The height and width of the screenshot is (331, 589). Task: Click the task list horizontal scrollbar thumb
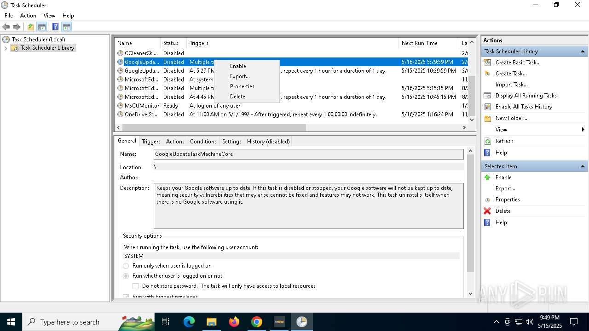214,128
